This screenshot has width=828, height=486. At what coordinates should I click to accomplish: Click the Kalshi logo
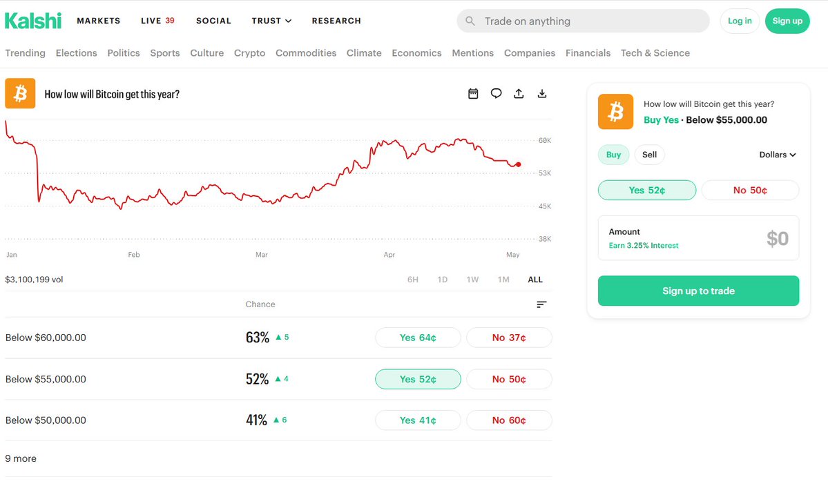coord(32,21)
